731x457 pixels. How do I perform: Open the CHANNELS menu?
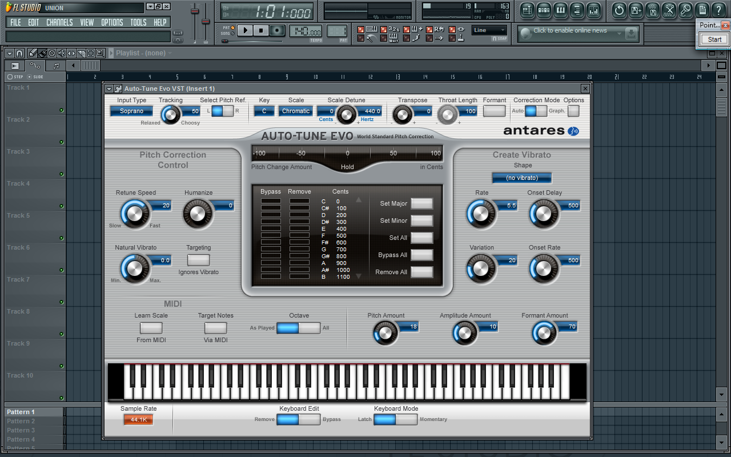pyautogui.click(x=59, y=22)
